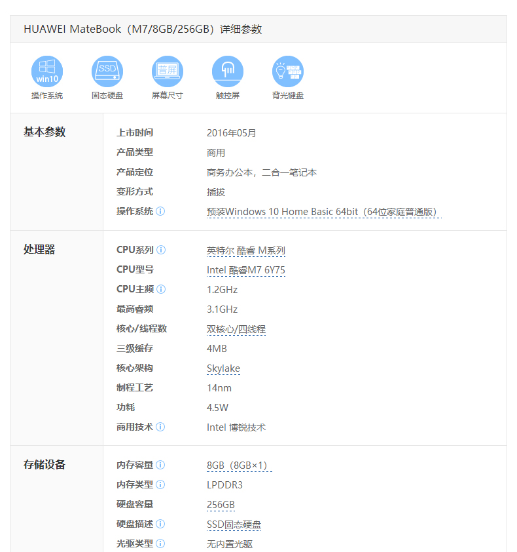The width and height of the screenshot is (517, 552).
Task: Click the 存储设备 section heading
Action: click(x=45, y=465)
